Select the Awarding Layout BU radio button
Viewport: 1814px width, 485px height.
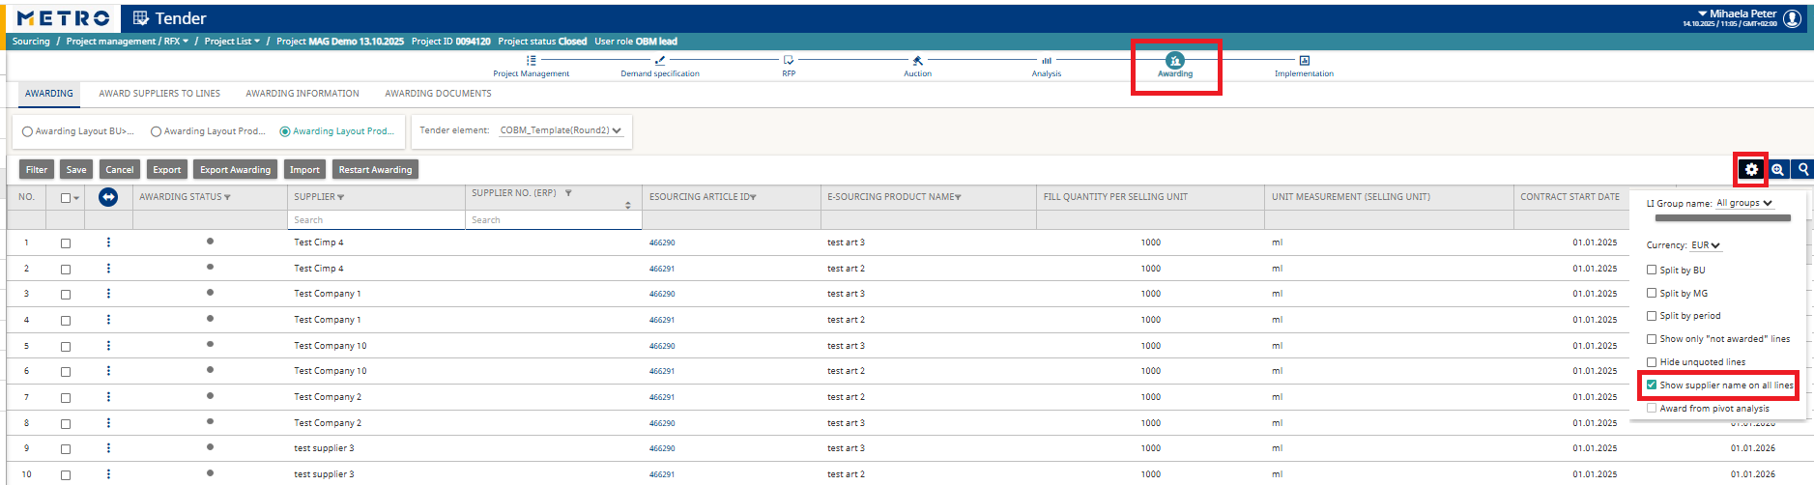27,131
